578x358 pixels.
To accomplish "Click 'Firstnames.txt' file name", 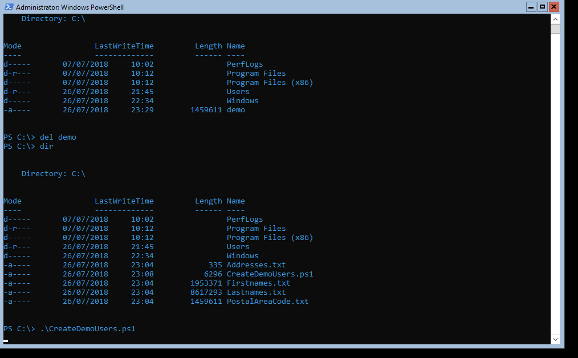I will (258, 283).
